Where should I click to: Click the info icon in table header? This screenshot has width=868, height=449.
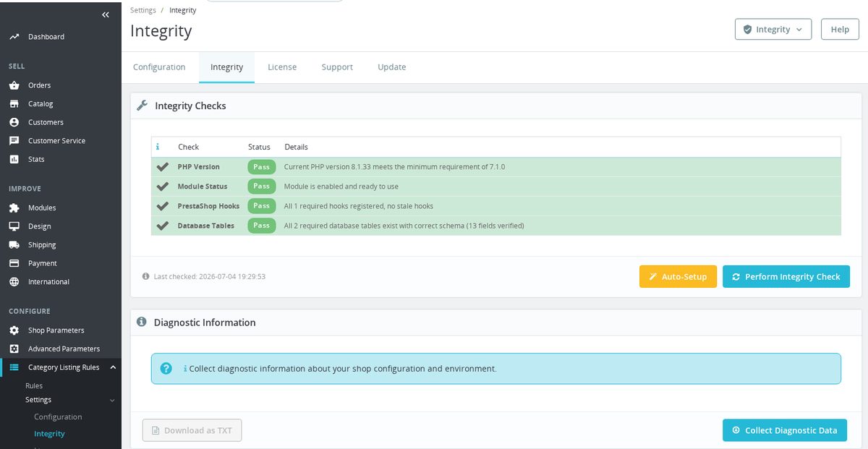pos(158,146)
